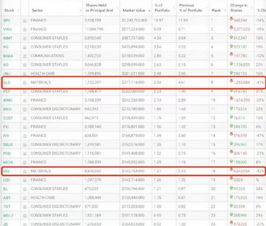The image size is (266, 226).
Task: Open the row icon beside MDLZ
Action: (x=25, y=216)
